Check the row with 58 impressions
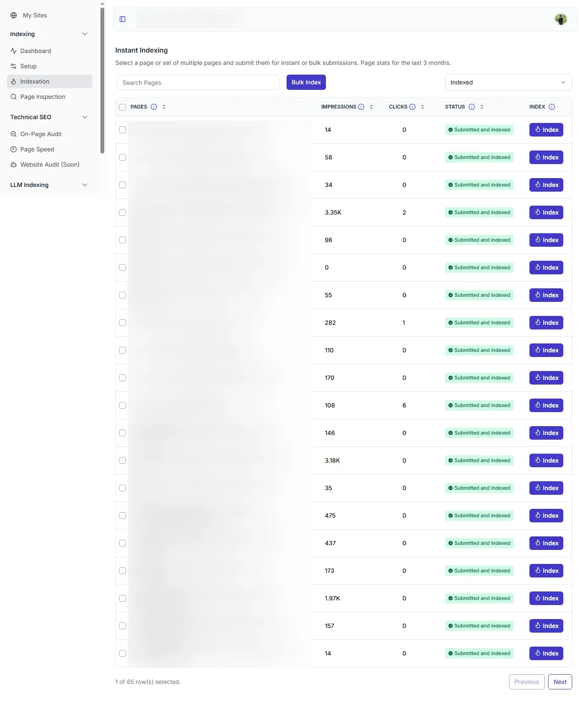 tap(122, 157)
